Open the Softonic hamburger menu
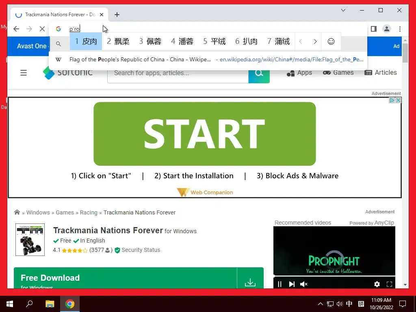The image size is (416, 312). tap(24, 73)
